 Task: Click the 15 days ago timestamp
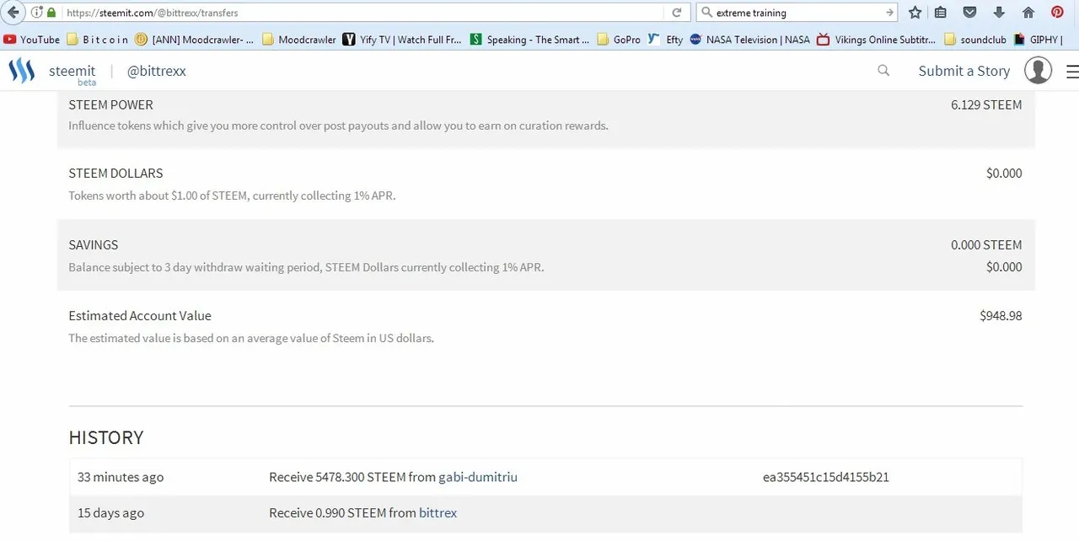pyautogui.click(x=110, y=512)
